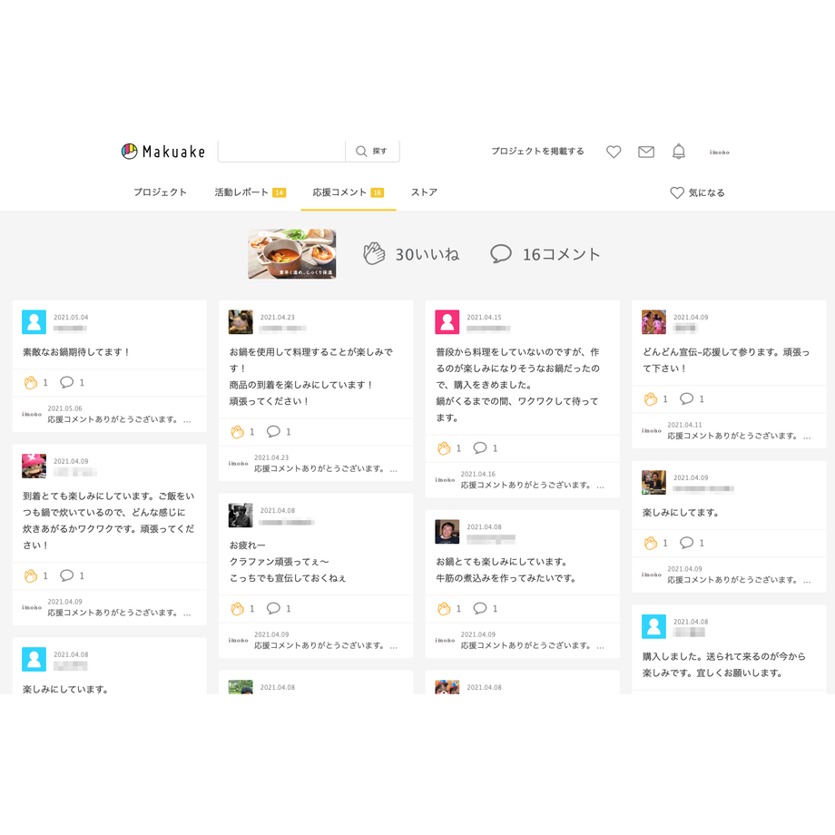This screenshot has height=835, width=835.
Task: Like the 楽しみにしてます。 comment dated 2021.04.09
Action: (651, 543)
